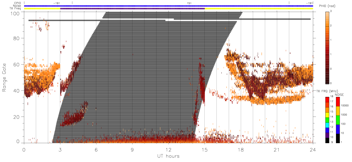
Task: Select the 9 tick on TX FRQ legend
Action: click(x=332, y=142)
